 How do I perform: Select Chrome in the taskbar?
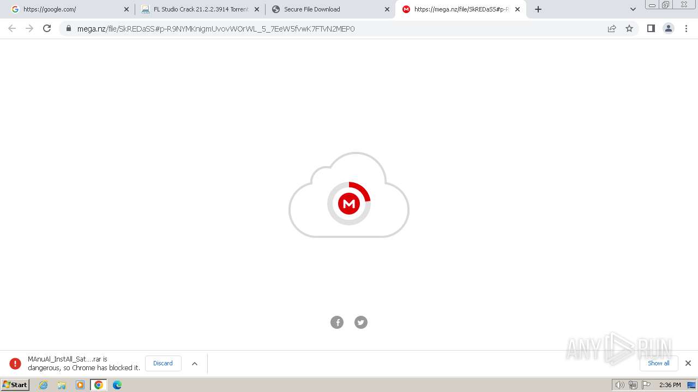coord(99,385)
